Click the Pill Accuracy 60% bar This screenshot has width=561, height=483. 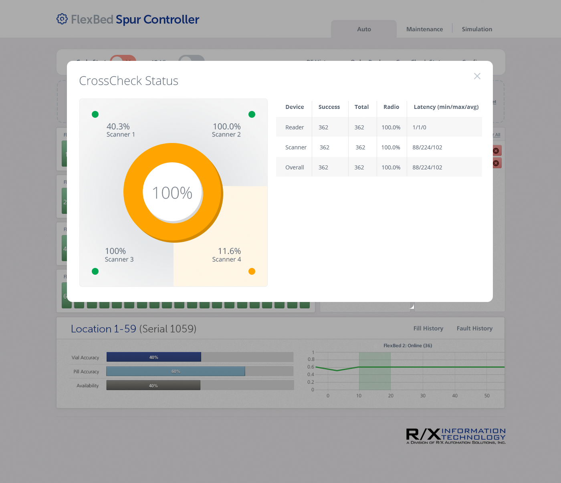click(176, 371)
